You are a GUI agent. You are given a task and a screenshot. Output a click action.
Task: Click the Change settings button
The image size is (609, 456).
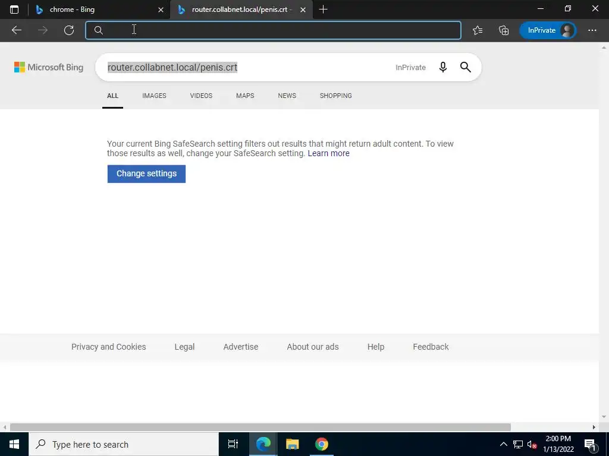146,174
